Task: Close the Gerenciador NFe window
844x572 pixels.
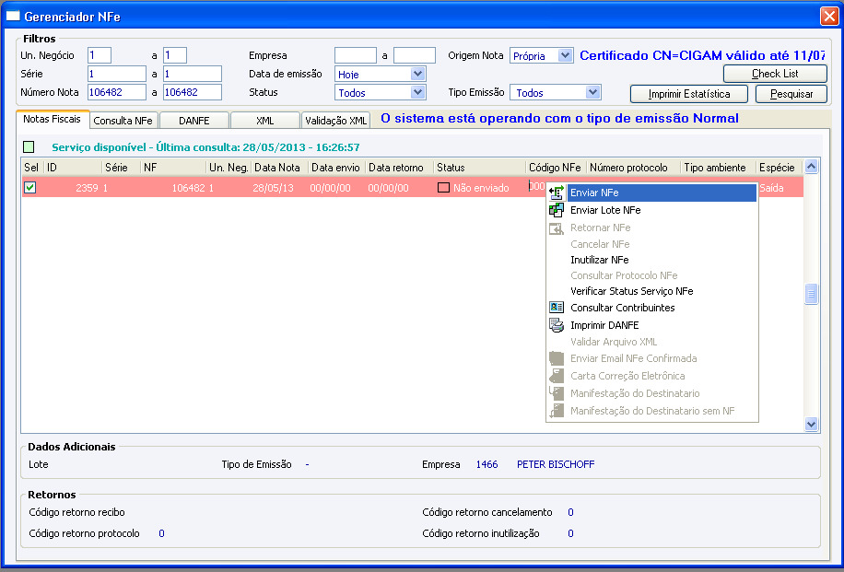Action: click(829, 17)
